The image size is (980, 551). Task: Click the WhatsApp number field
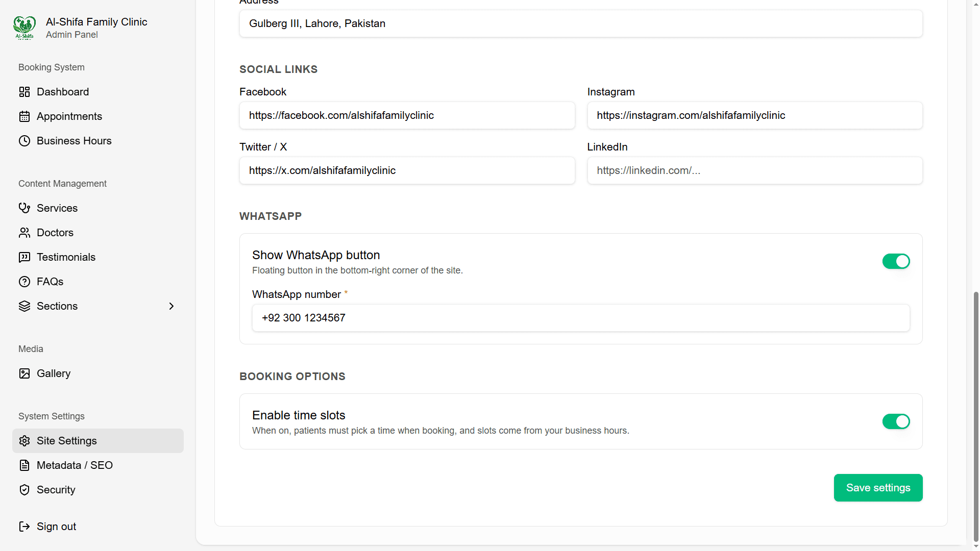point(581,318)
